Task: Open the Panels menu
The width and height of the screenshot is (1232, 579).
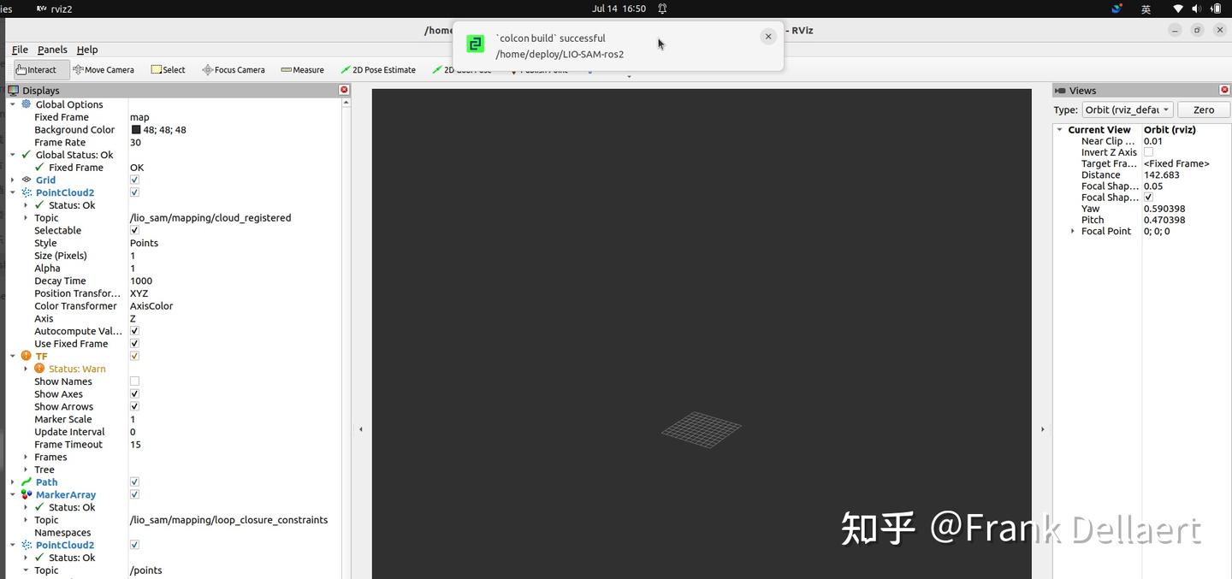Action: tap(52, 49)
